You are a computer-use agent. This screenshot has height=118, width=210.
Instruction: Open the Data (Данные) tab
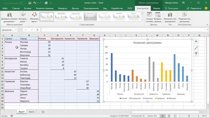coord(75,8)
